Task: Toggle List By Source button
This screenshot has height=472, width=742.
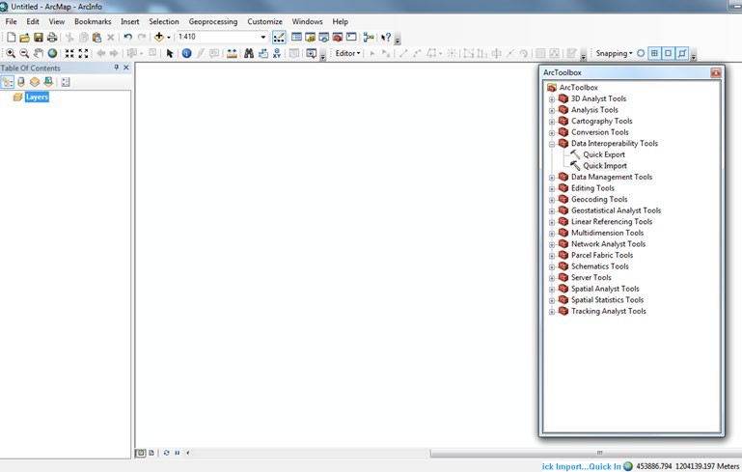Action: coord(21,82)
